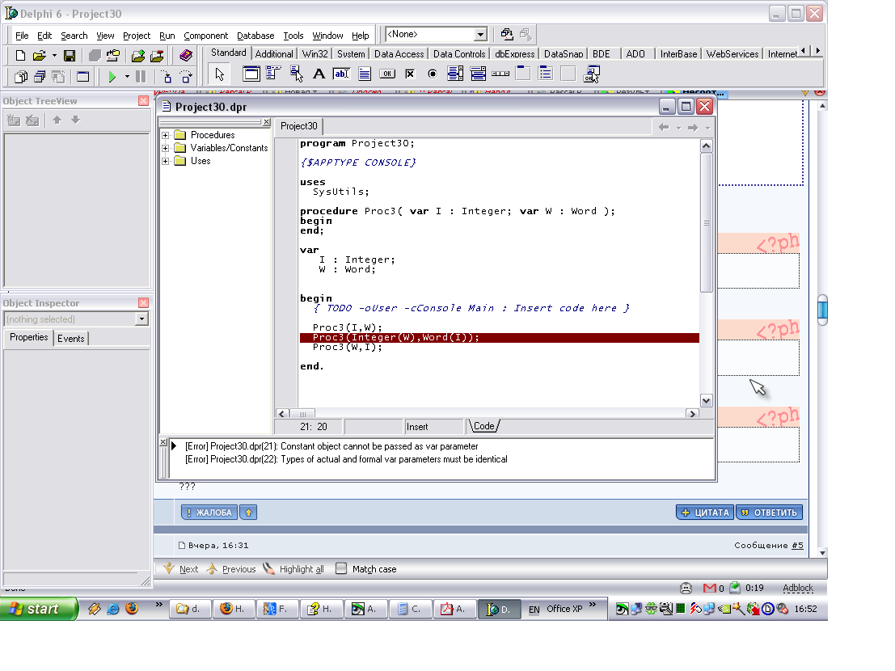Viewport: 895px width, 671px height.
Task: Click the New item (blank page) icon
Action: tap(20, 56)
